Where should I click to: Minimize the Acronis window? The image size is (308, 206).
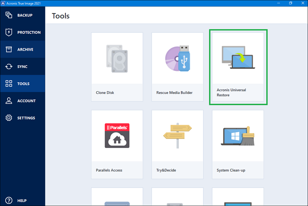pos(279,3)
